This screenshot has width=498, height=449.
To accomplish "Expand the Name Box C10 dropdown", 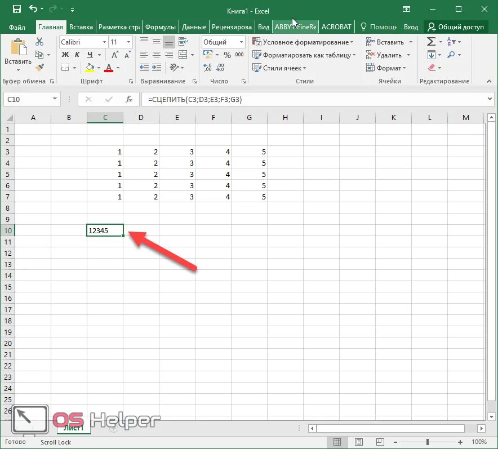I will (x=55, y=99).
